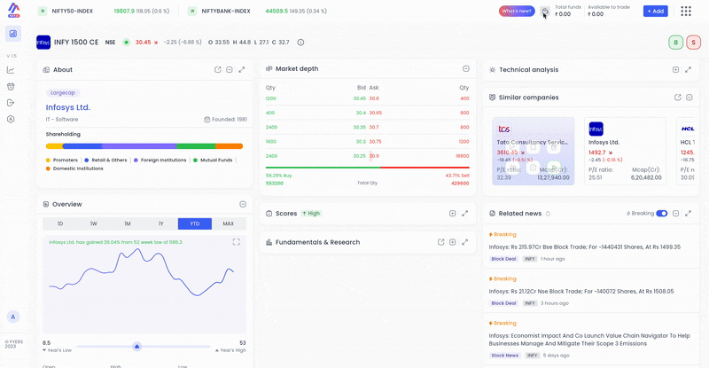Click the year's low-high range slider handle

pos(137,346)
